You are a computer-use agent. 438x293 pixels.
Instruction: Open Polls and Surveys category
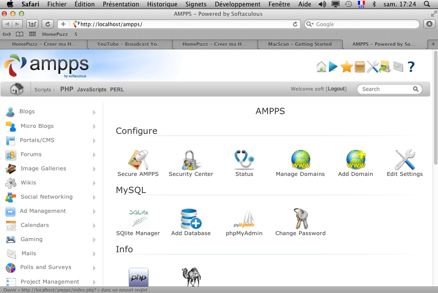[46, 267]
